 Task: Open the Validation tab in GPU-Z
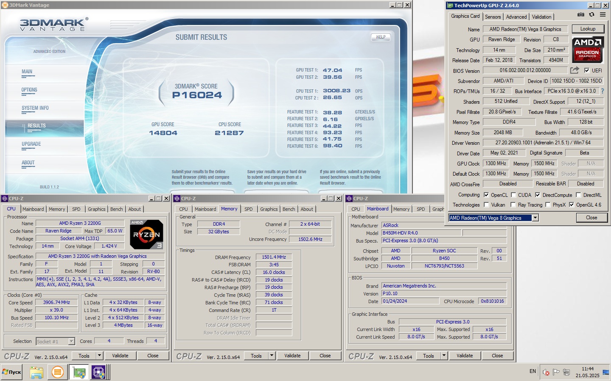(542, 17)
